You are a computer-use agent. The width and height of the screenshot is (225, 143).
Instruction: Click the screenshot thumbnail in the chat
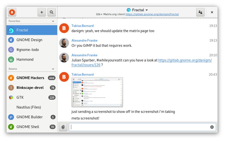point(97,92)
